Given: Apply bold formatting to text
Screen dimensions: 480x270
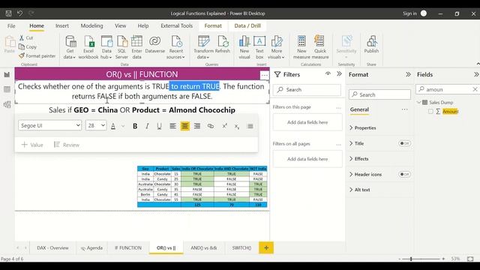Looking at the screenshot, I should [135, 126].
